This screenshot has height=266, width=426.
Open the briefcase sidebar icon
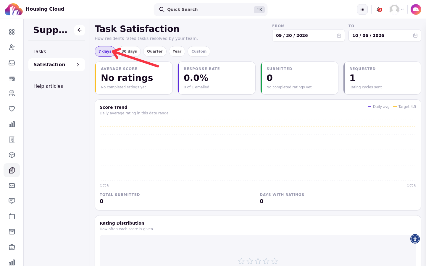(x=12, y=247)
